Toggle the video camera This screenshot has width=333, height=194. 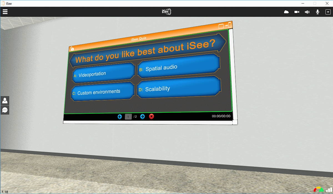pyautogui.click(x=297, y=12)
